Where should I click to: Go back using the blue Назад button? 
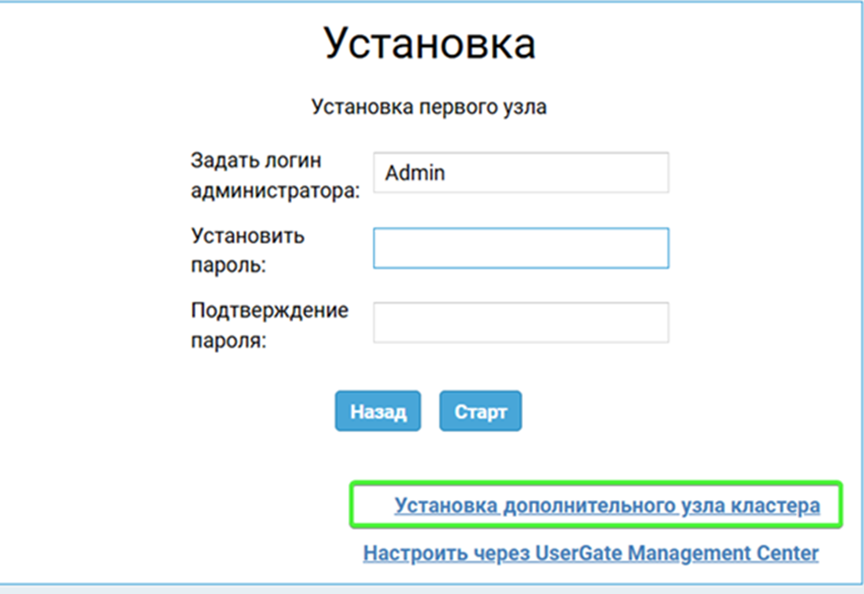pyautogui.click(x=378, y=412)
